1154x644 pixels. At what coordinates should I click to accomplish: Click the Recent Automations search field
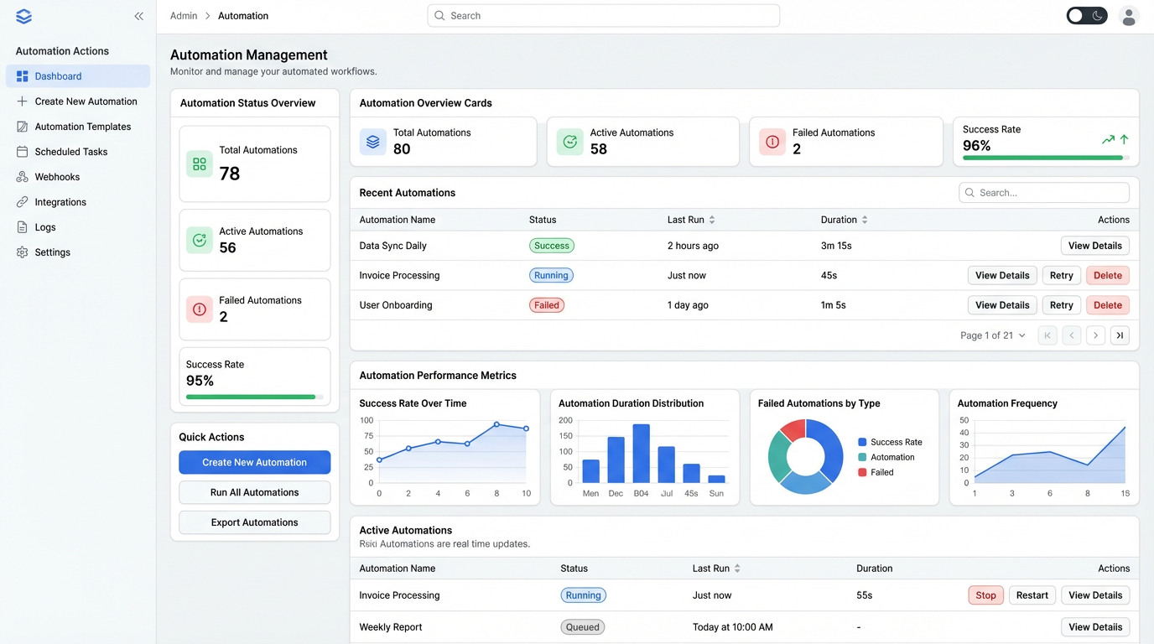click(1043, 193)
